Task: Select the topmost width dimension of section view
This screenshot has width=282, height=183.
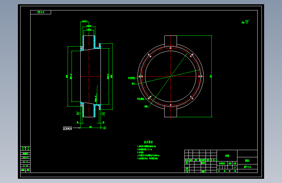Action: (85, 21)
